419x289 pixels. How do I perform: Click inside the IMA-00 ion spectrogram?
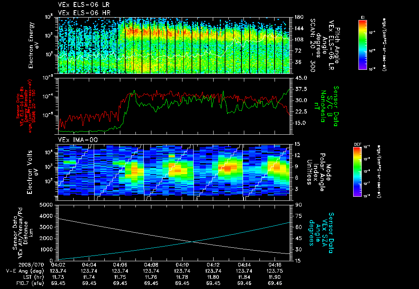(174, 172)
